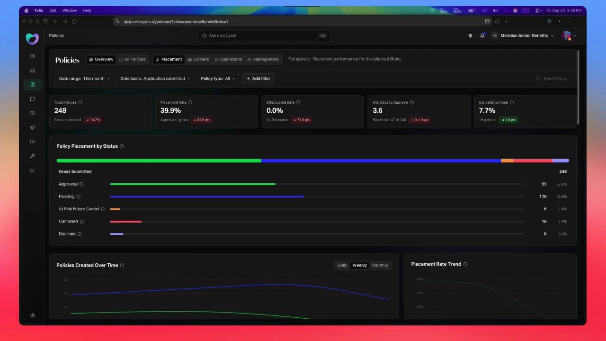Open the Help menu in macOS menu bar
This screenshot has height=341, width=606.
87,10
